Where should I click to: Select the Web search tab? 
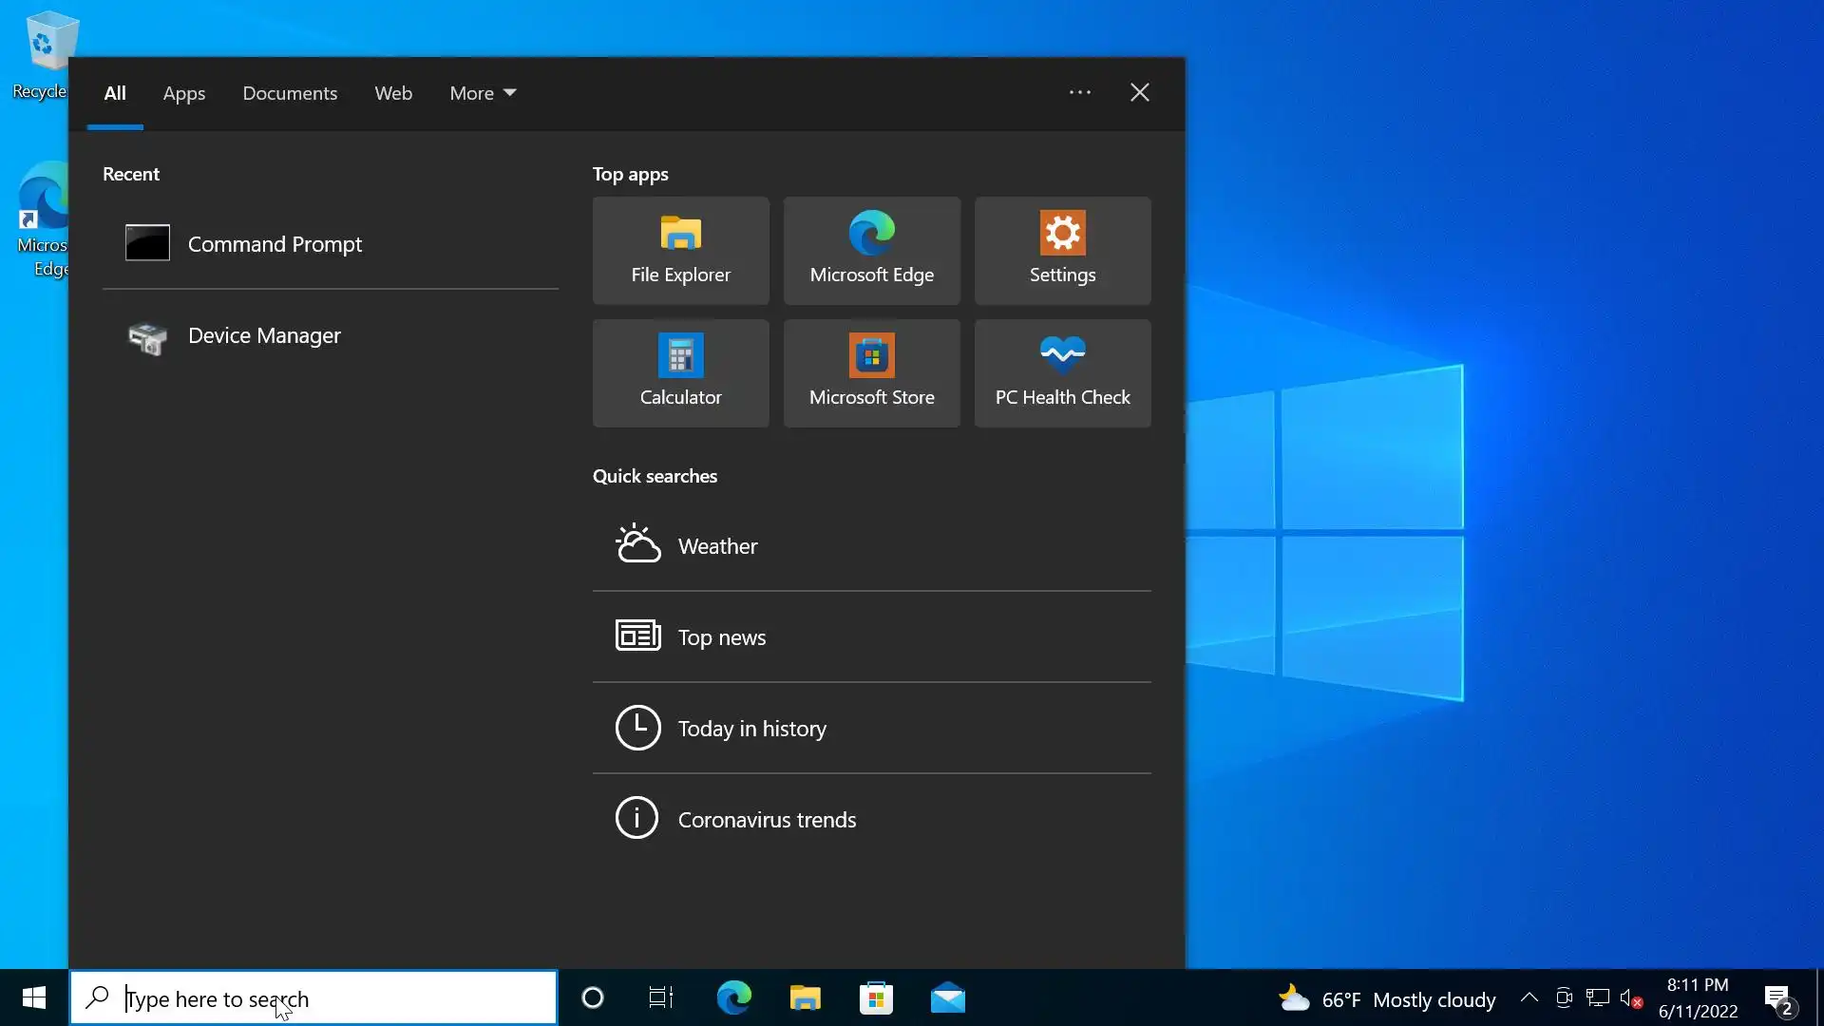(x=392, y=93)
